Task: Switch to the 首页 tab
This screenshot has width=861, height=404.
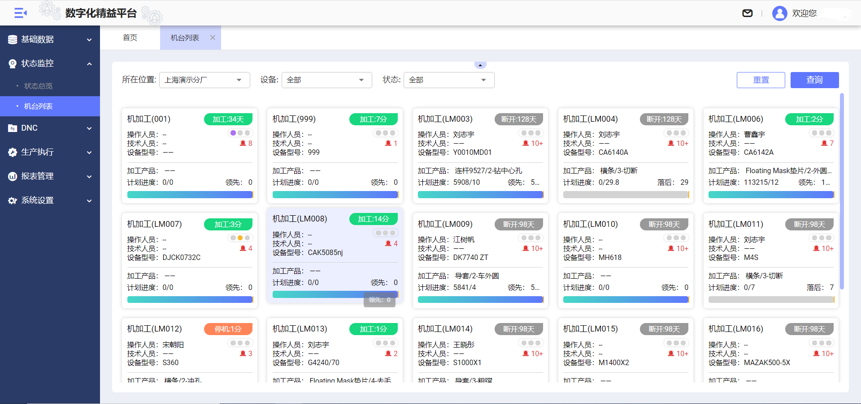Action: click(130, 38)
